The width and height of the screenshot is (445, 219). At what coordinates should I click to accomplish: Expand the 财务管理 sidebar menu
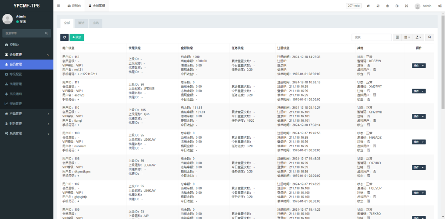point(27,124)
